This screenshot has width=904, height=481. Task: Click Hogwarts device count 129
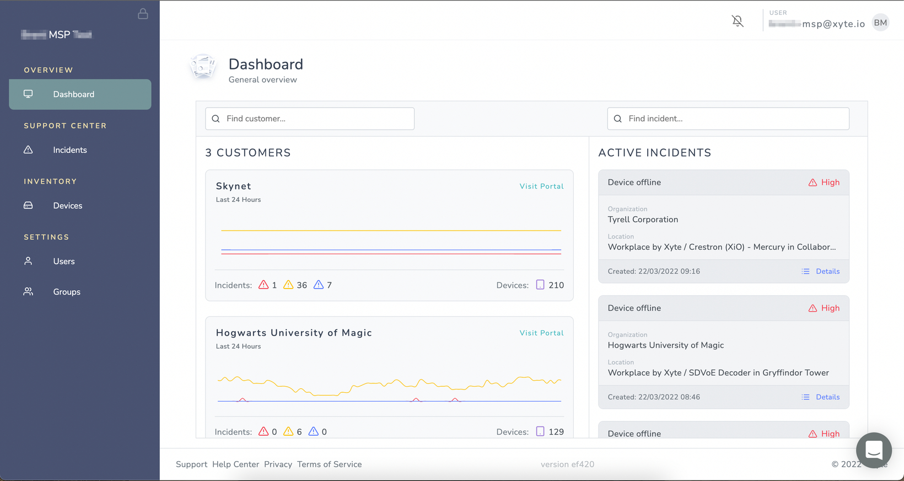tap(556, 432)
